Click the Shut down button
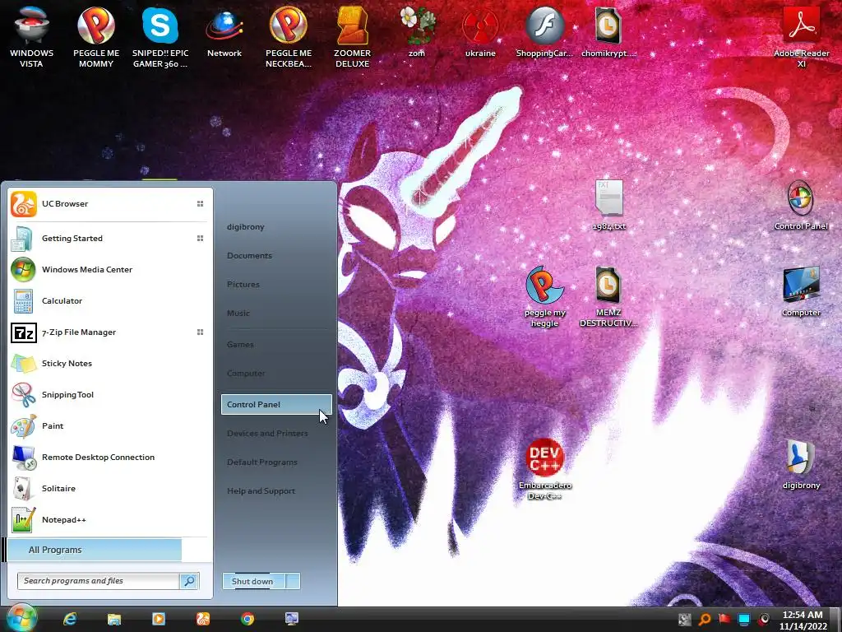This screenshot has width=842, height=632. coord(254,581)
